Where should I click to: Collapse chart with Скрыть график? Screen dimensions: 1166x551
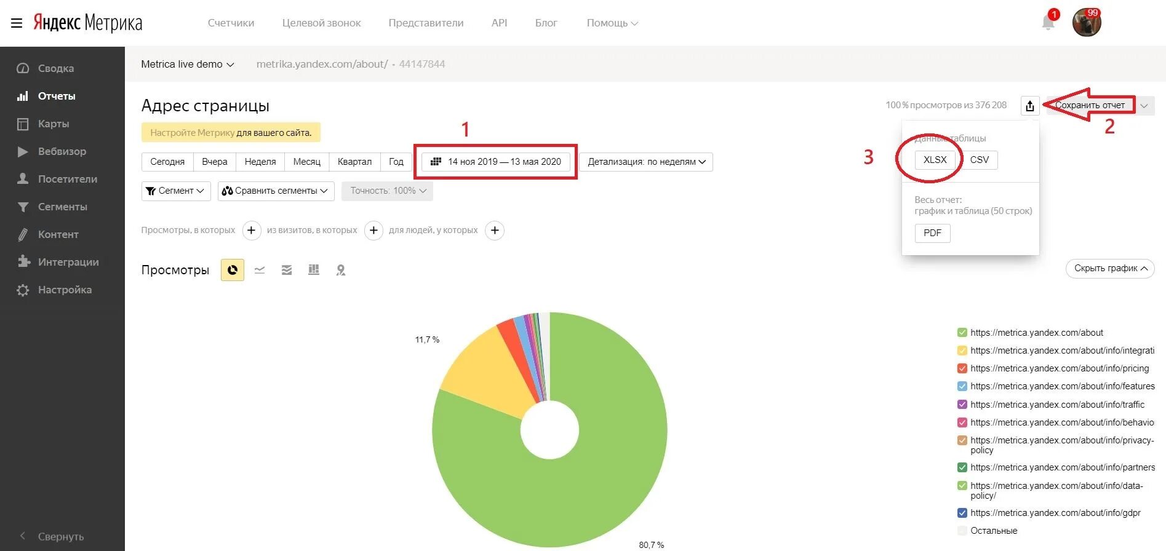coord(1110,269)
